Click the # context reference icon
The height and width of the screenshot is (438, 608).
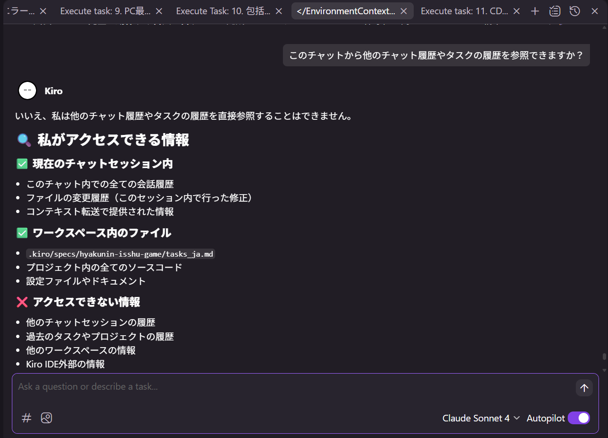pos(26,418)
